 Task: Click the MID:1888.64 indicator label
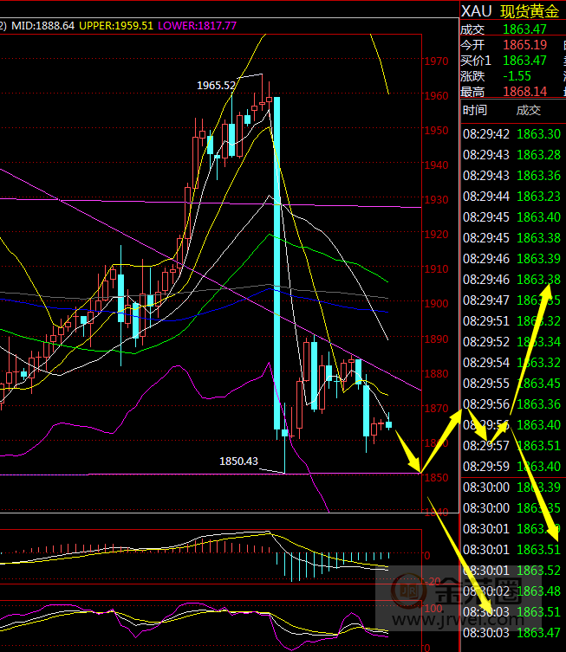pos(42,26)
